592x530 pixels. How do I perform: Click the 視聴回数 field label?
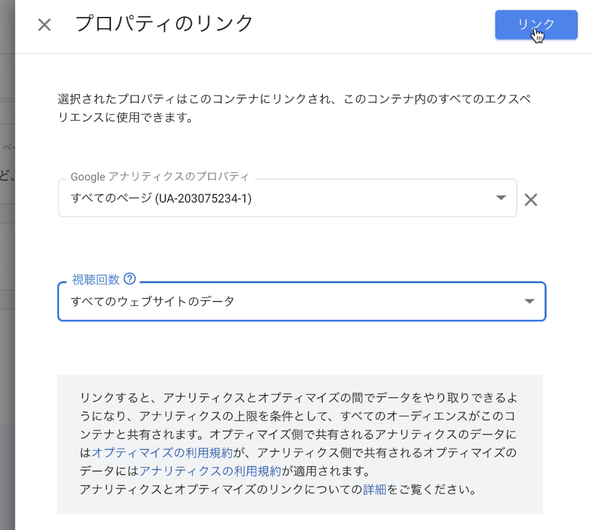pyautogui.click(x=95, y=279)
